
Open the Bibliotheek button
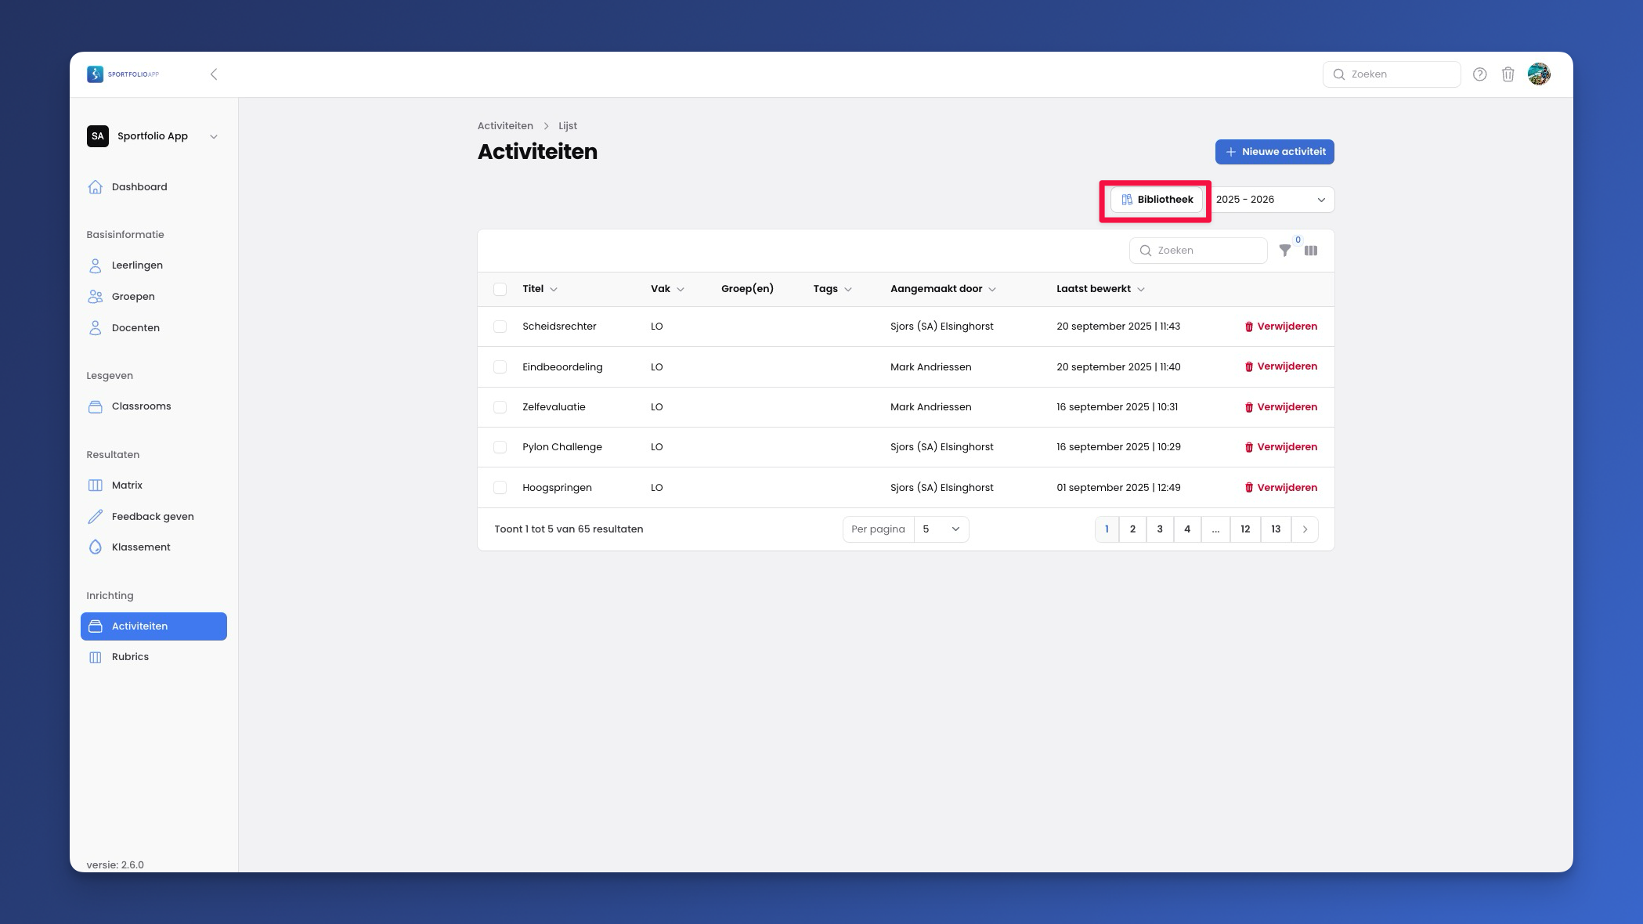pyautogui.click(x=1157, y=200)
